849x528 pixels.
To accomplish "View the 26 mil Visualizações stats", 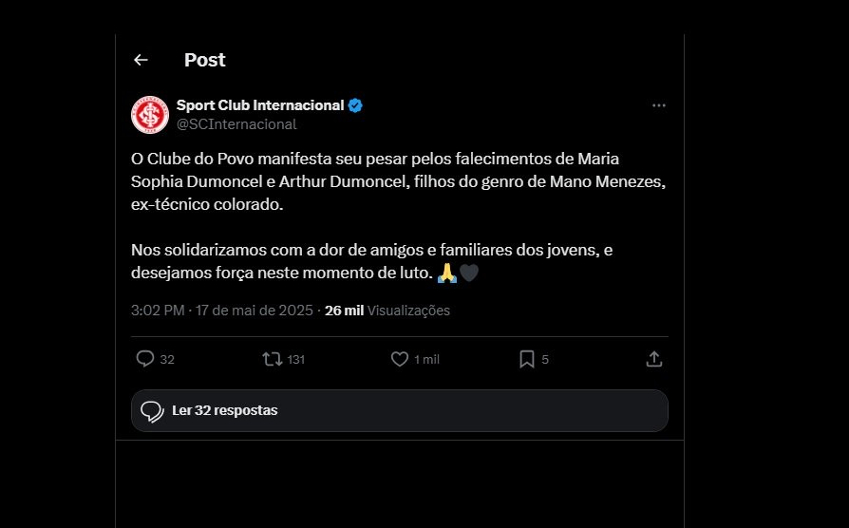I will tap(387, 311).
